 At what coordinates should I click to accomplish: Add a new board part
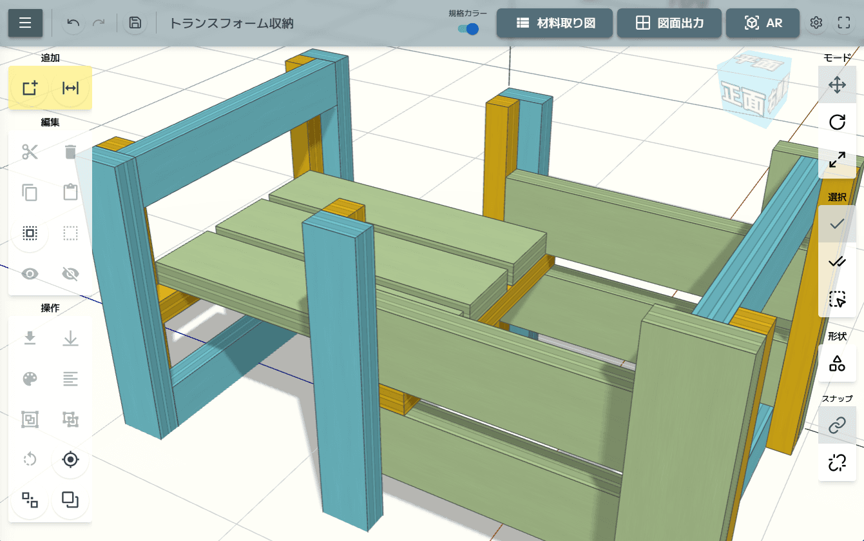[30, 88]
